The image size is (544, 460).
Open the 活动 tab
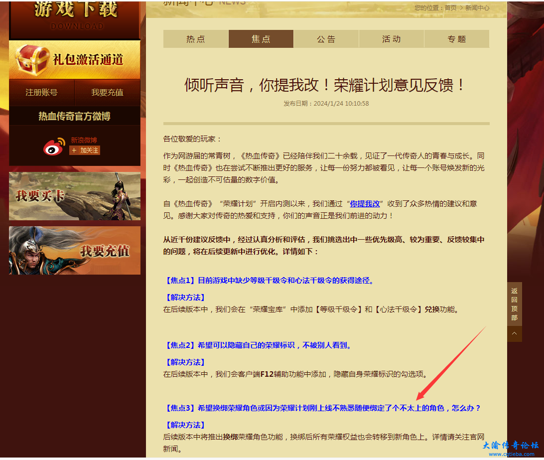point(392,39)
